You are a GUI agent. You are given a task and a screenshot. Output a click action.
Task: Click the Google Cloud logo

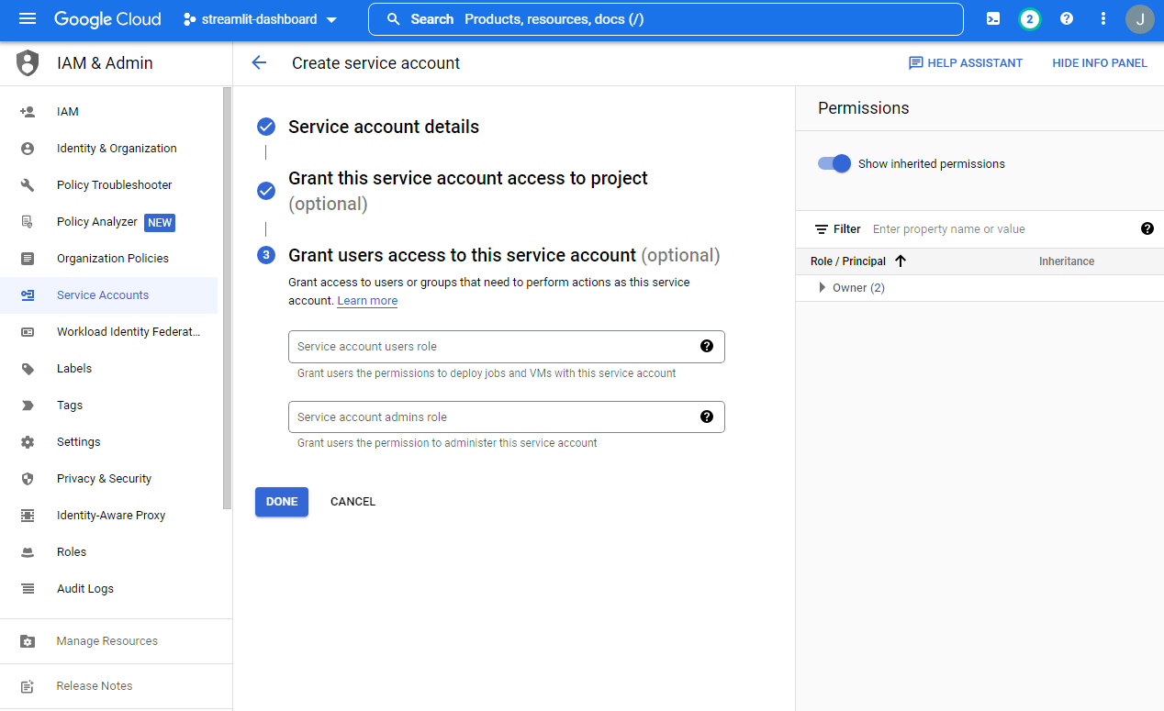[107, 19]
